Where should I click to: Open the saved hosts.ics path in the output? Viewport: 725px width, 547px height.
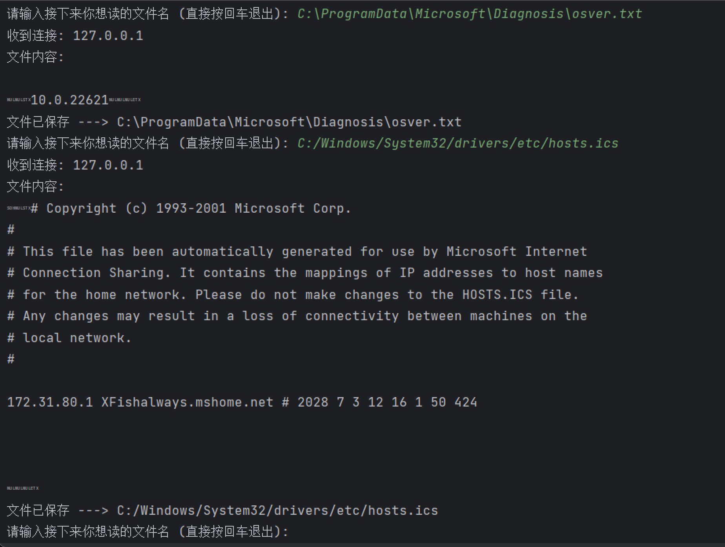[277, 511]
